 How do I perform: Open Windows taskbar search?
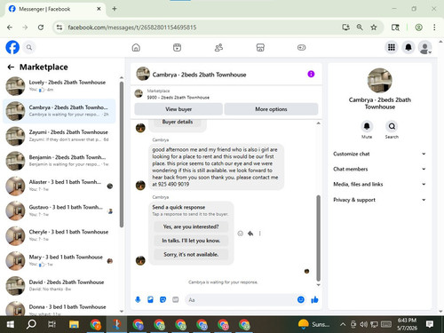coord(31,324)
